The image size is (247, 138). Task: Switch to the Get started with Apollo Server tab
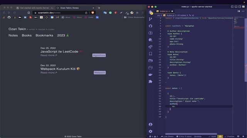click(x=35, y=8)
